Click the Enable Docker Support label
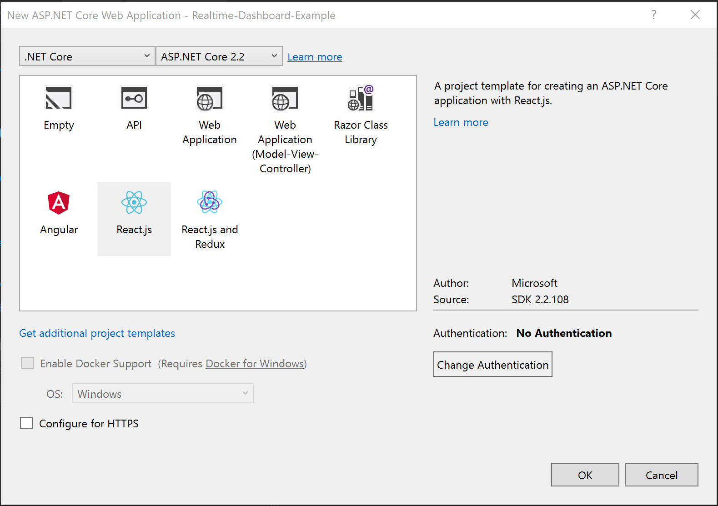718x506 pixels. pyautogui.click(x=95, y=364)
